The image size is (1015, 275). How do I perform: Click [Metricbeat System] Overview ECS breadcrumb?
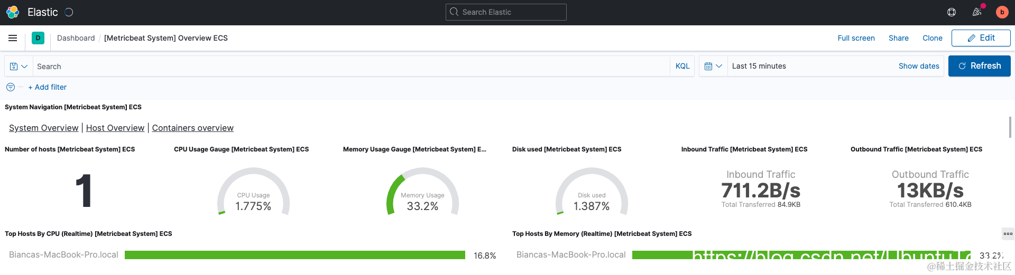click(166, 38)
